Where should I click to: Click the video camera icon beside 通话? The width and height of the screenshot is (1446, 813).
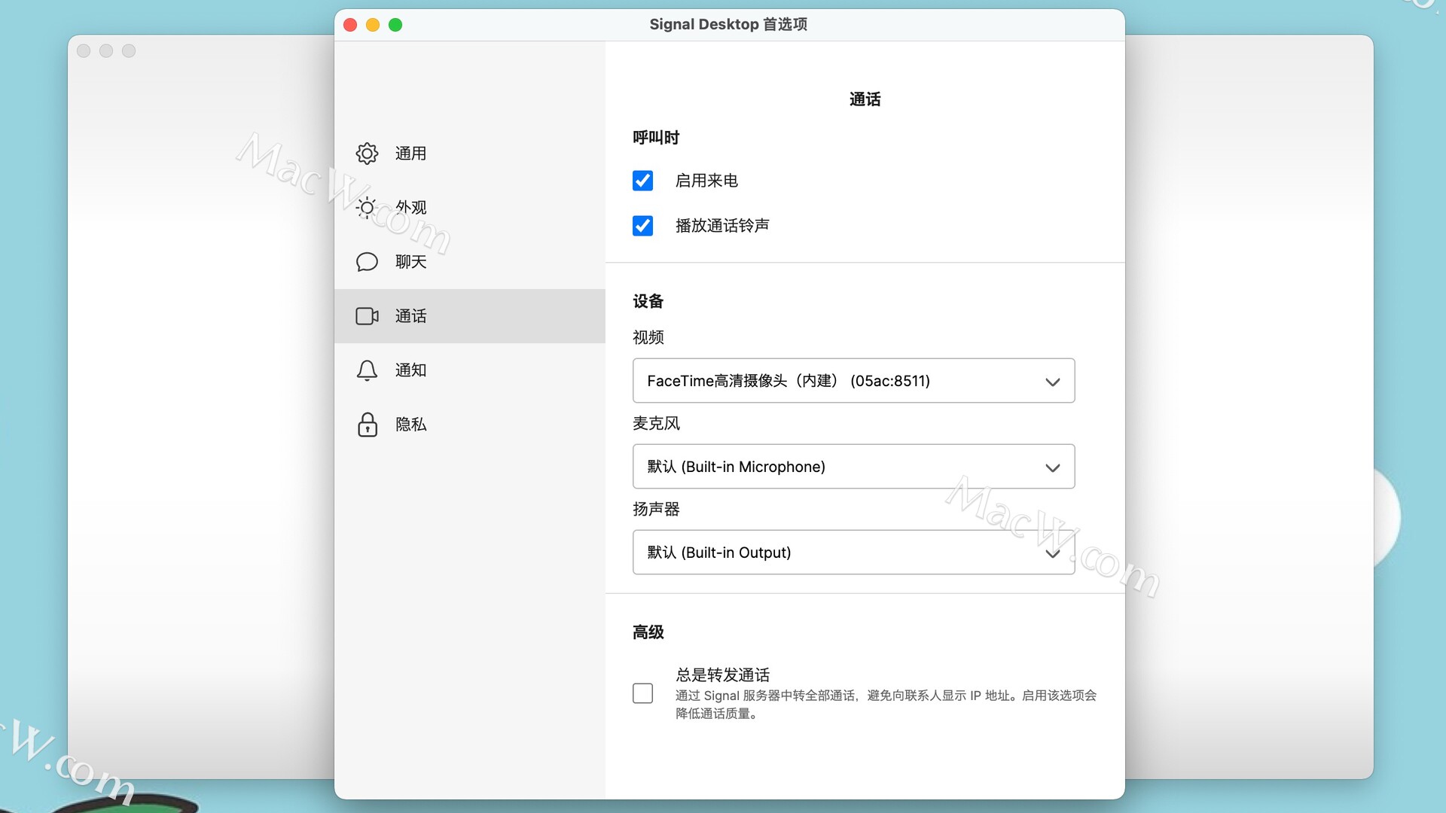tap(367, 316)
